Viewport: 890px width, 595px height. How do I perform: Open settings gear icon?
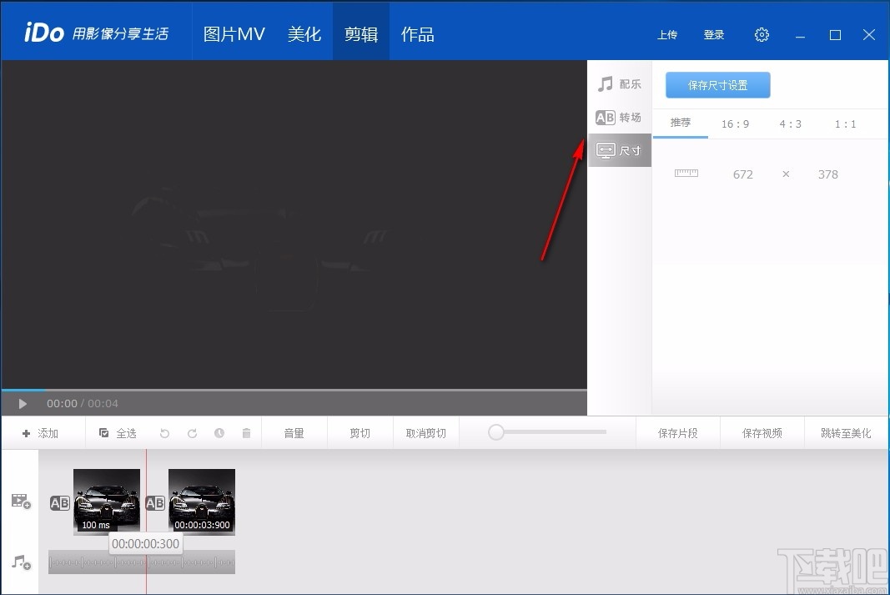click(762, 35)
